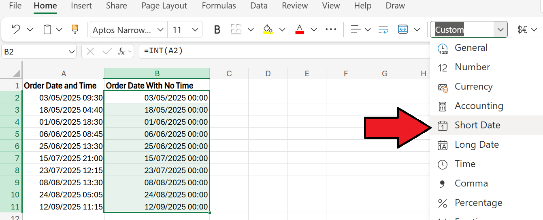
Task: Expand the Borders options arrow
Action: point(250,29)
